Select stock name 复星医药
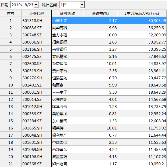This screenshot has height=167, width=167. 60,157
